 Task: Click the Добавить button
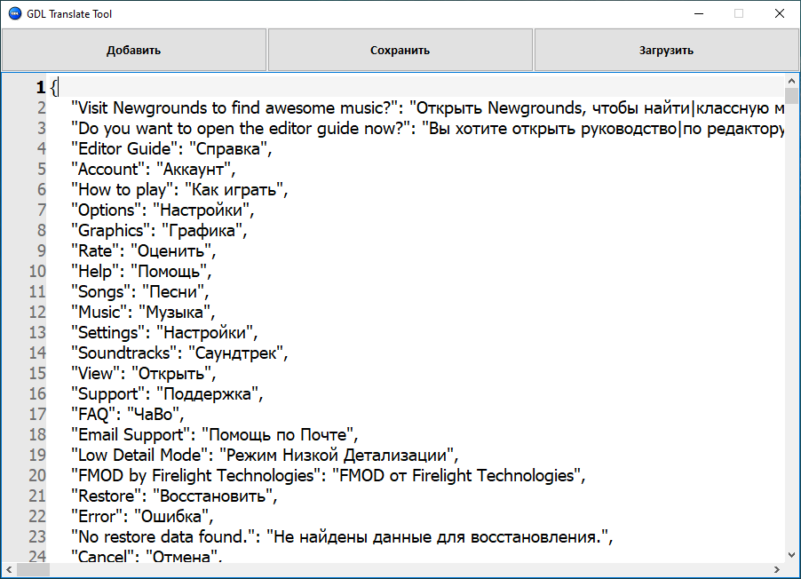tap(133, 50)
